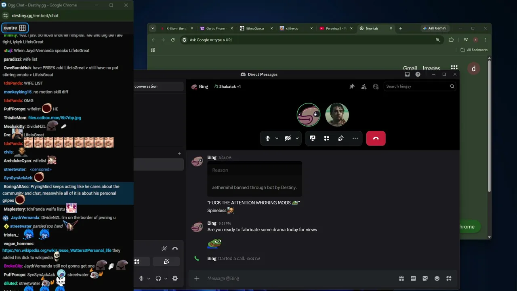Open Chrome zoom magnifier in address bar

click(x=437, y=40)
